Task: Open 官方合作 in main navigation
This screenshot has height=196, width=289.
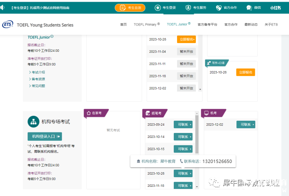Action: click(x=231, y=25)
